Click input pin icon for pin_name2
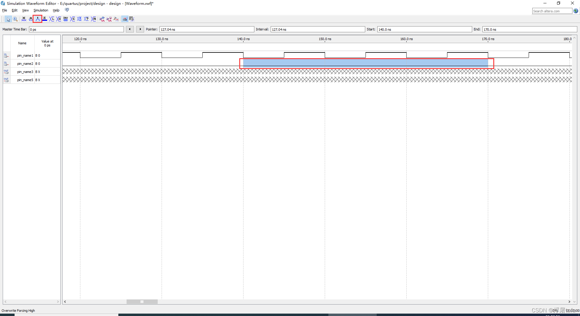Viewport: 580px width, 316px height. pyautogui.click(x=6, y=64)
